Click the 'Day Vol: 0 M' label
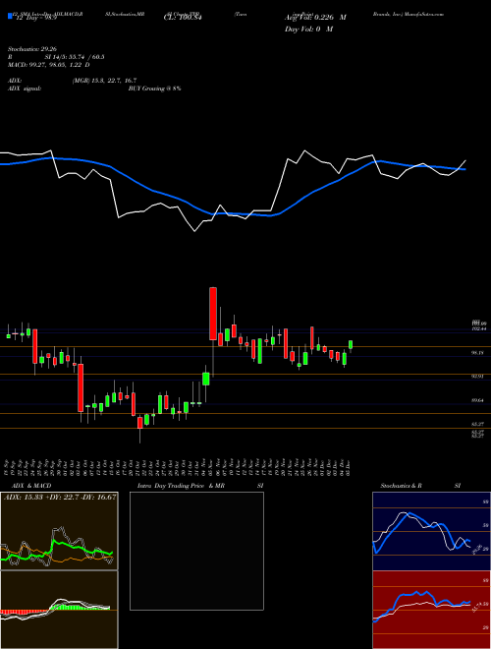The width and height of the screenshot is (491, 649). pyautogui.click(x=308, y=29)
